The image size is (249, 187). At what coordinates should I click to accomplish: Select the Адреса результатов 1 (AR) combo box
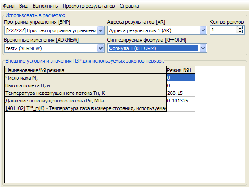click(157, 30)
